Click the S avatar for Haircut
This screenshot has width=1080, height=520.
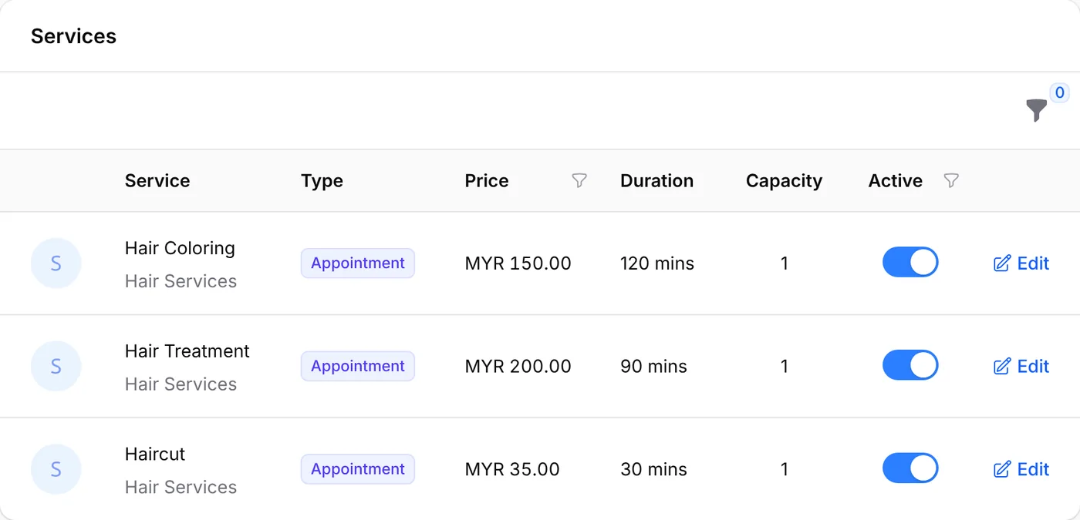click(x=56, y=469)
